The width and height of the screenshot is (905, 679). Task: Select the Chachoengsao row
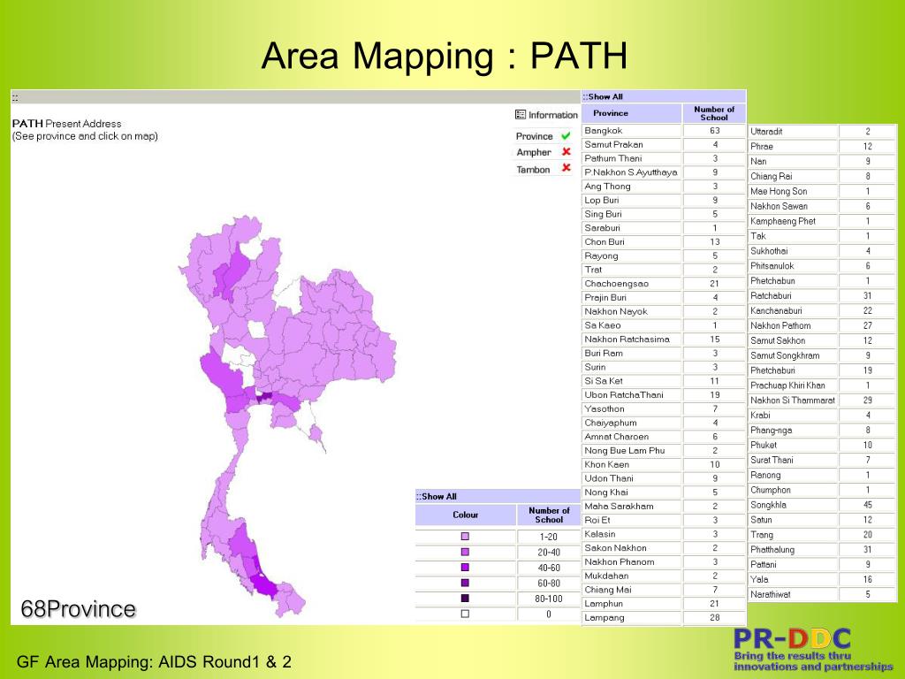[x=664, y=284]
